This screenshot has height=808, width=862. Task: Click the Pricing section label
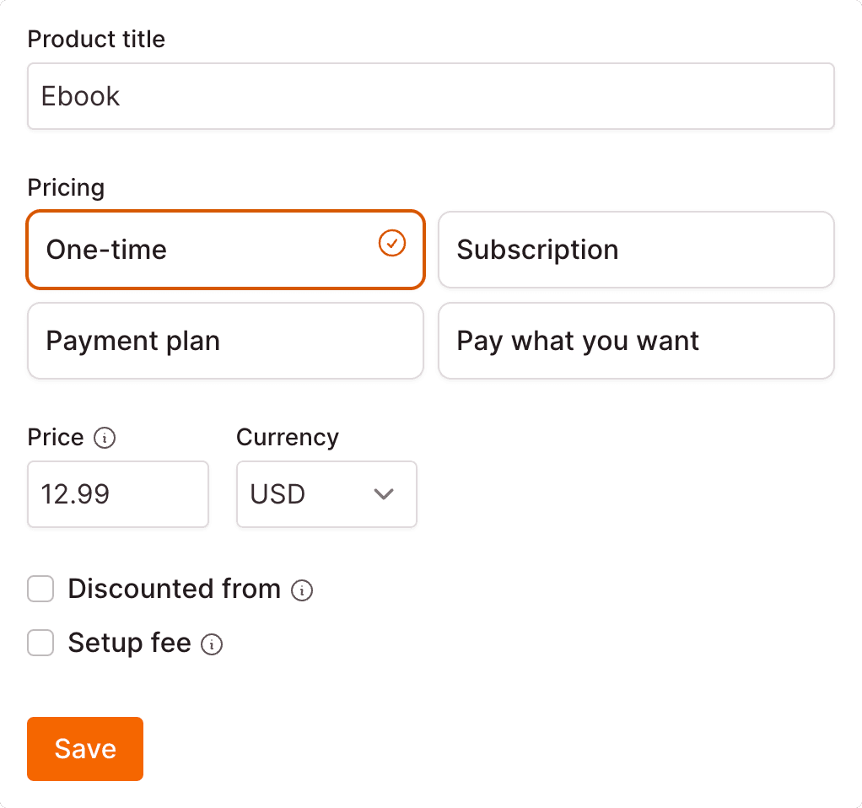[66, 187]
